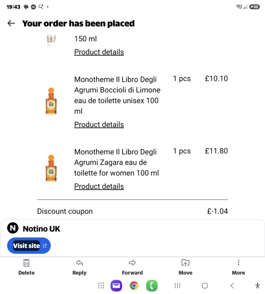This screenshot has width=265, height=294.
Task: Tap the system back chevron
Action: (232, 286)
